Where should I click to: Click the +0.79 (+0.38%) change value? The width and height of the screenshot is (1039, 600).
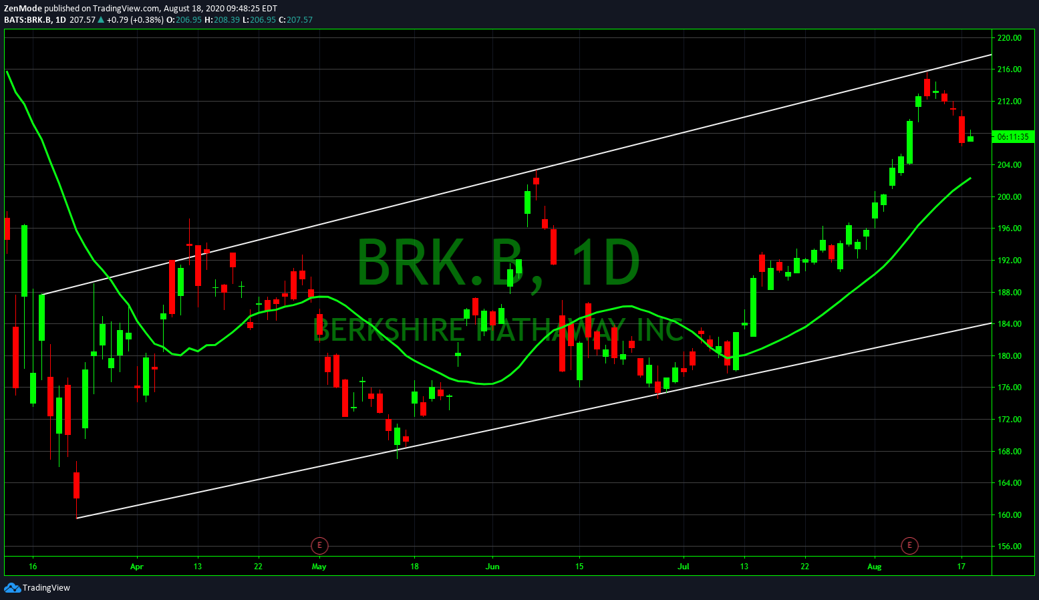pos(135,20)
